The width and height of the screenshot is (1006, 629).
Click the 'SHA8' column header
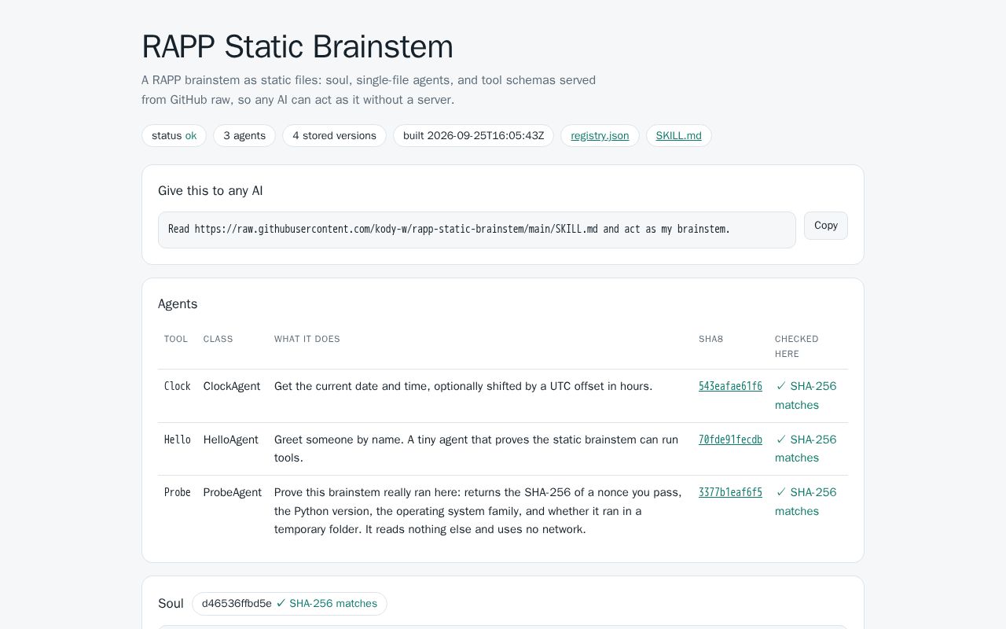coord(711,339)
